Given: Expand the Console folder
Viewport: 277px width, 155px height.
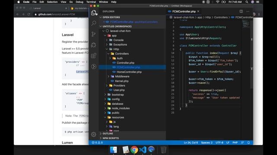Looking at the screenshot, I should click(x=107, y=40).
